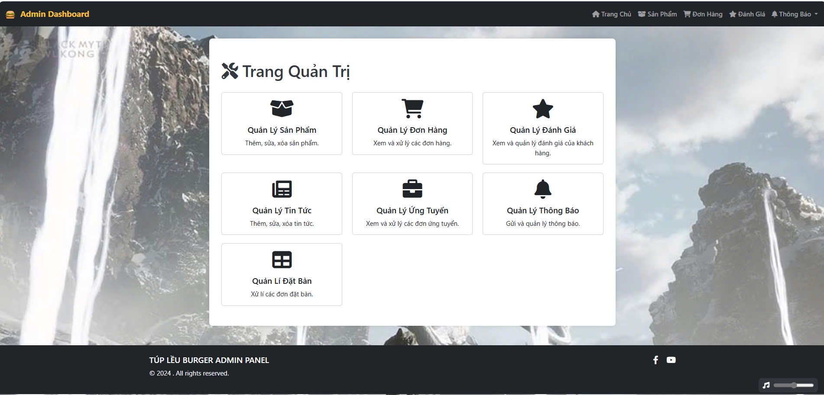The width and height of the screenshot is (824, 395).
Task: Click the music note icon
Action: 766,385
